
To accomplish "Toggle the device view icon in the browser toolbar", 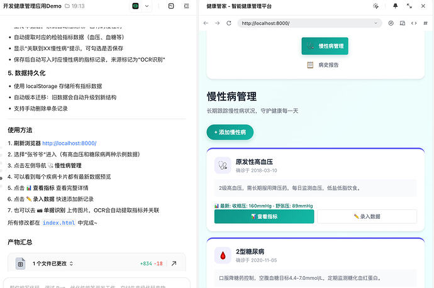I will click(403, 23).
